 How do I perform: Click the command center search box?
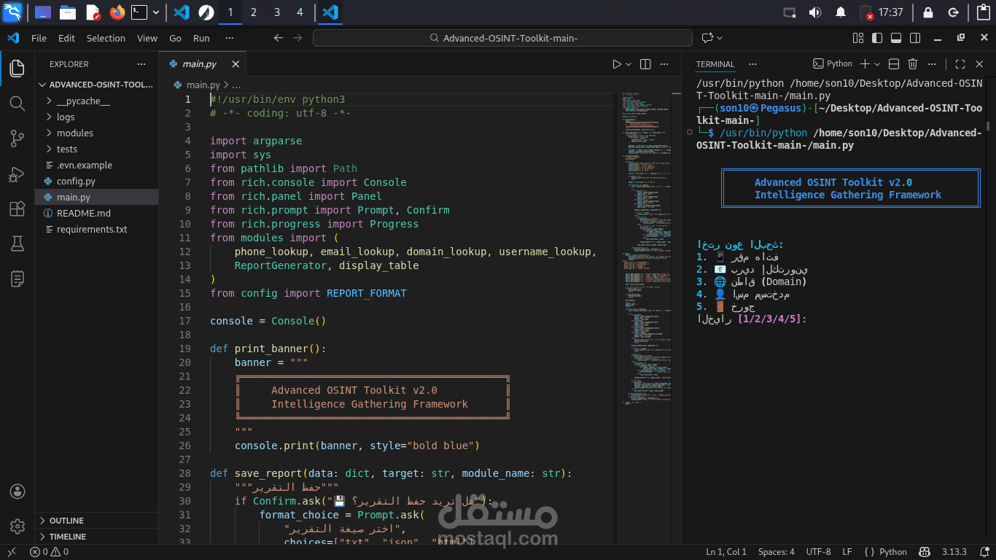502,38
